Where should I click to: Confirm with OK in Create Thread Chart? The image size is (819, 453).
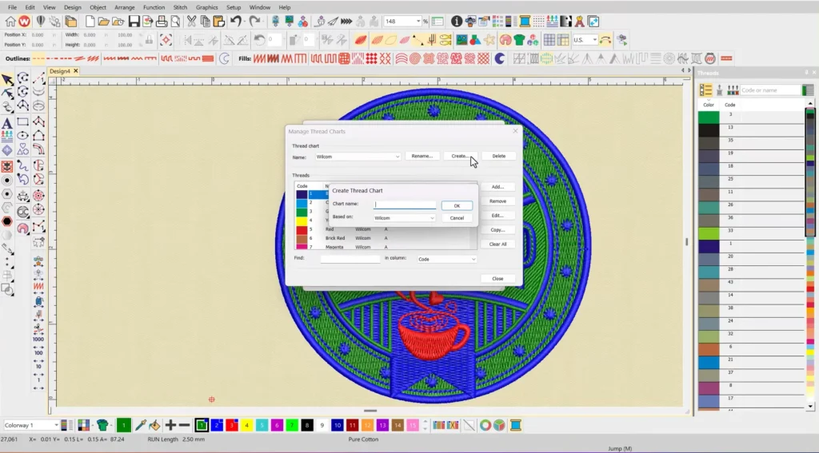tap(457, 205)
